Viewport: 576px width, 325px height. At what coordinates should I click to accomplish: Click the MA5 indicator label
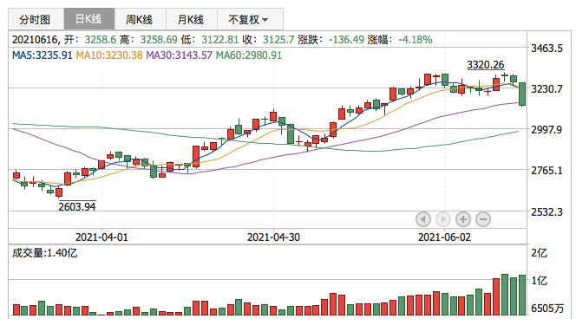coord(43,55)
